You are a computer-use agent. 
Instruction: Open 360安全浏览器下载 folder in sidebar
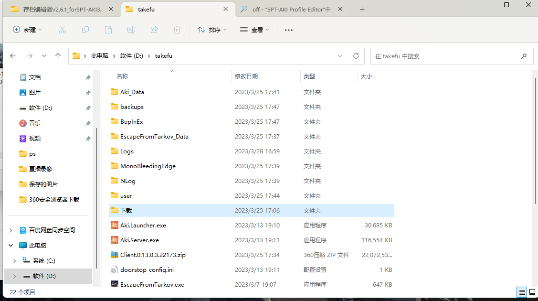pyautogui.click(x=49, y=199)
